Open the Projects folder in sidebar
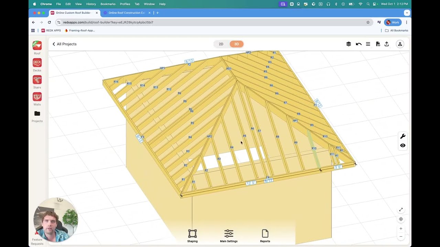The image size is (440, 247). (37, 114)
